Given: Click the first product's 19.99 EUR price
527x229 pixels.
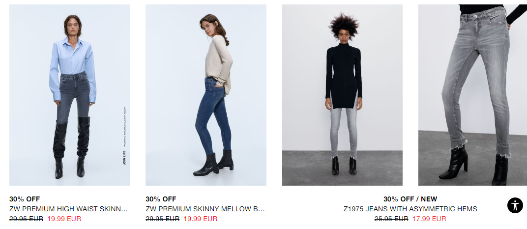Looking at the screenshot, I should [64, 219].
